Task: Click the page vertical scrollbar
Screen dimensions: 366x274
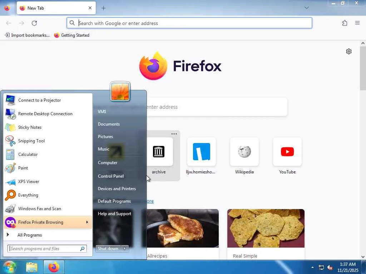Action: click(363, 67)
